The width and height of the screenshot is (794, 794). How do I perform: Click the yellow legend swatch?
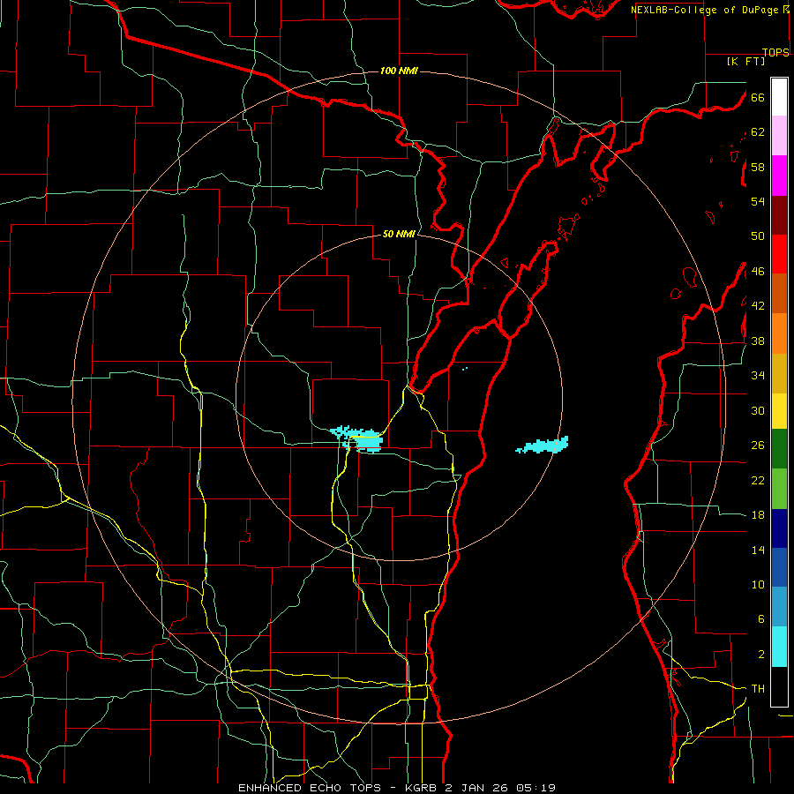[779, 411]
